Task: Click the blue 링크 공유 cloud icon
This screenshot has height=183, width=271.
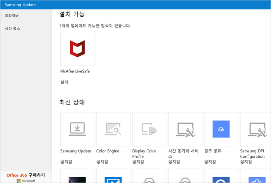Action: 221,129
